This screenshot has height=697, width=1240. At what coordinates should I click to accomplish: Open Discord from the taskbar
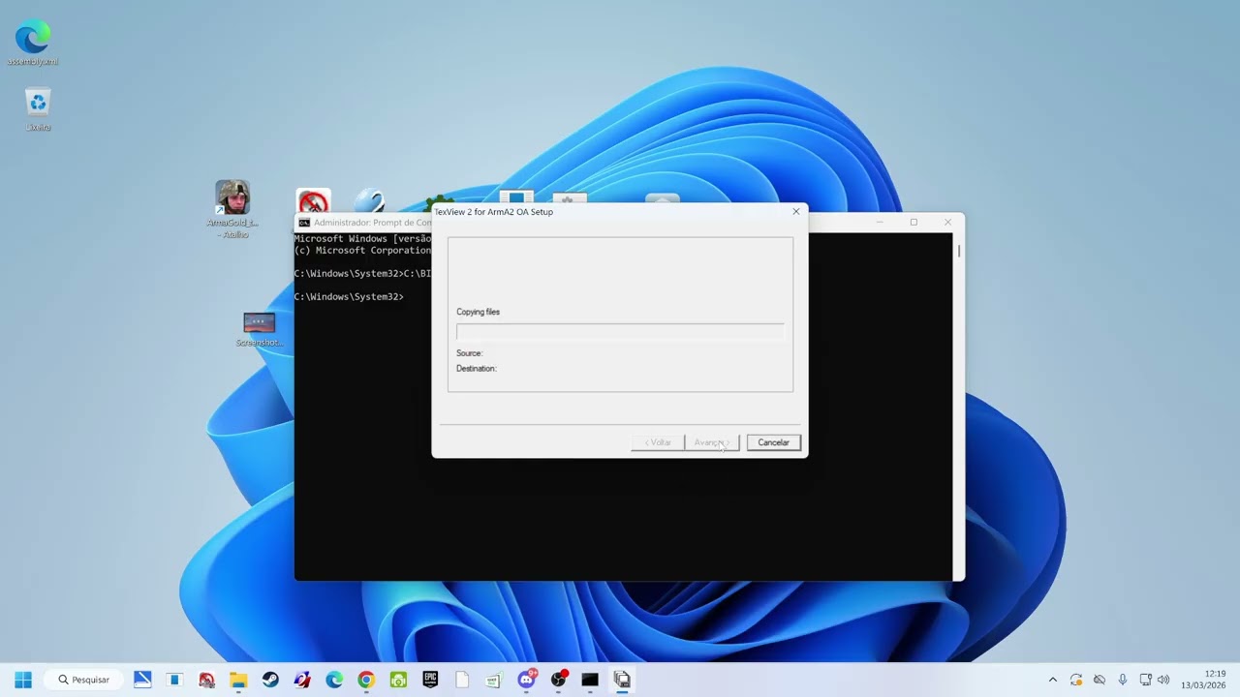526,680
